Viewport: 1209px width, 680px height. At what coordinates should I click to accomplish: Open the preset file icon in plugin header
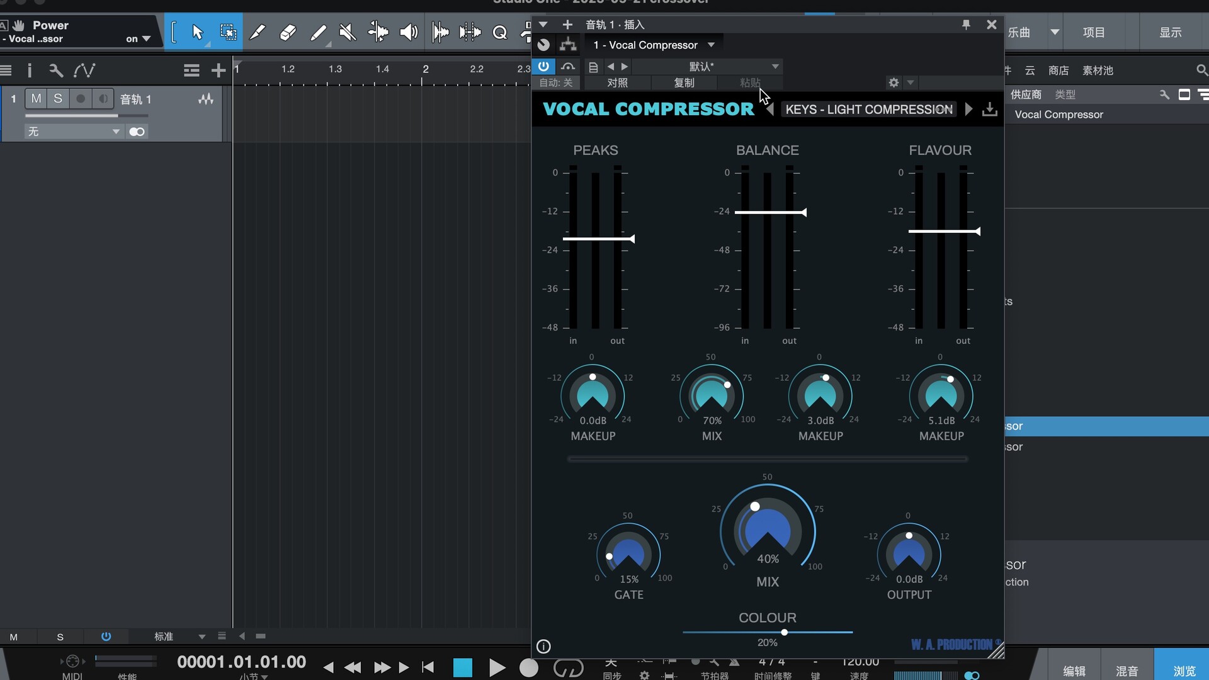tap(593, 67)
